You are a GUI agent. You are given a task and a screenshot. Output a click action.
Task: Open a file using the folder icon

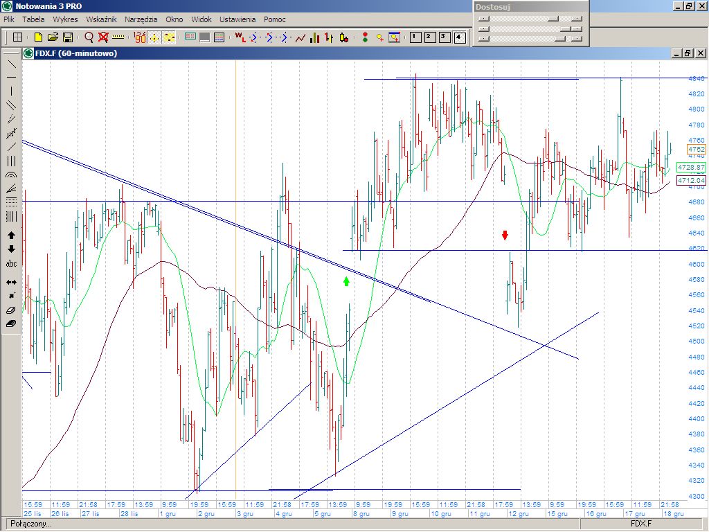(53, 37)
